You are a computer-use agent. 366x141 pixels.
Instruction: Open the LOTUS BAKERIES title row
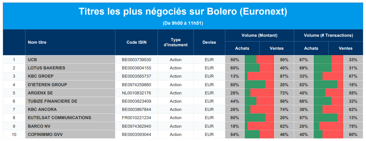tap(46, 68)
